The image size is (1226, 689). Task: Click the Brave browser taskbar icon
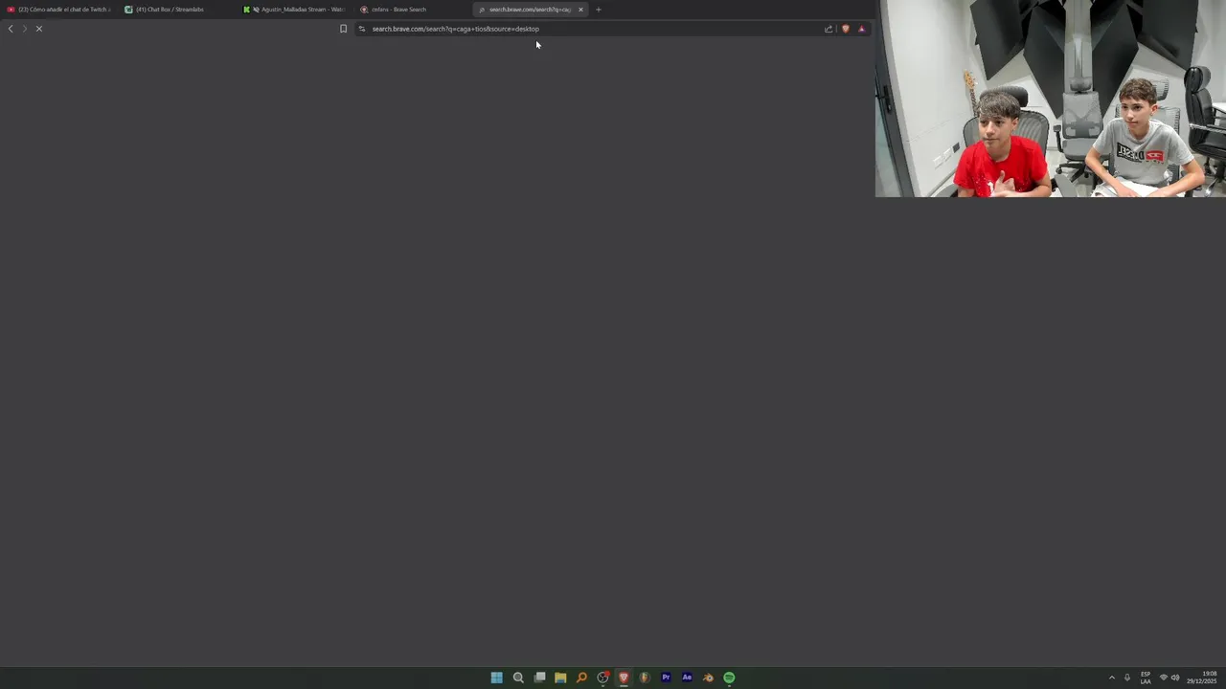tap(624, 678)
